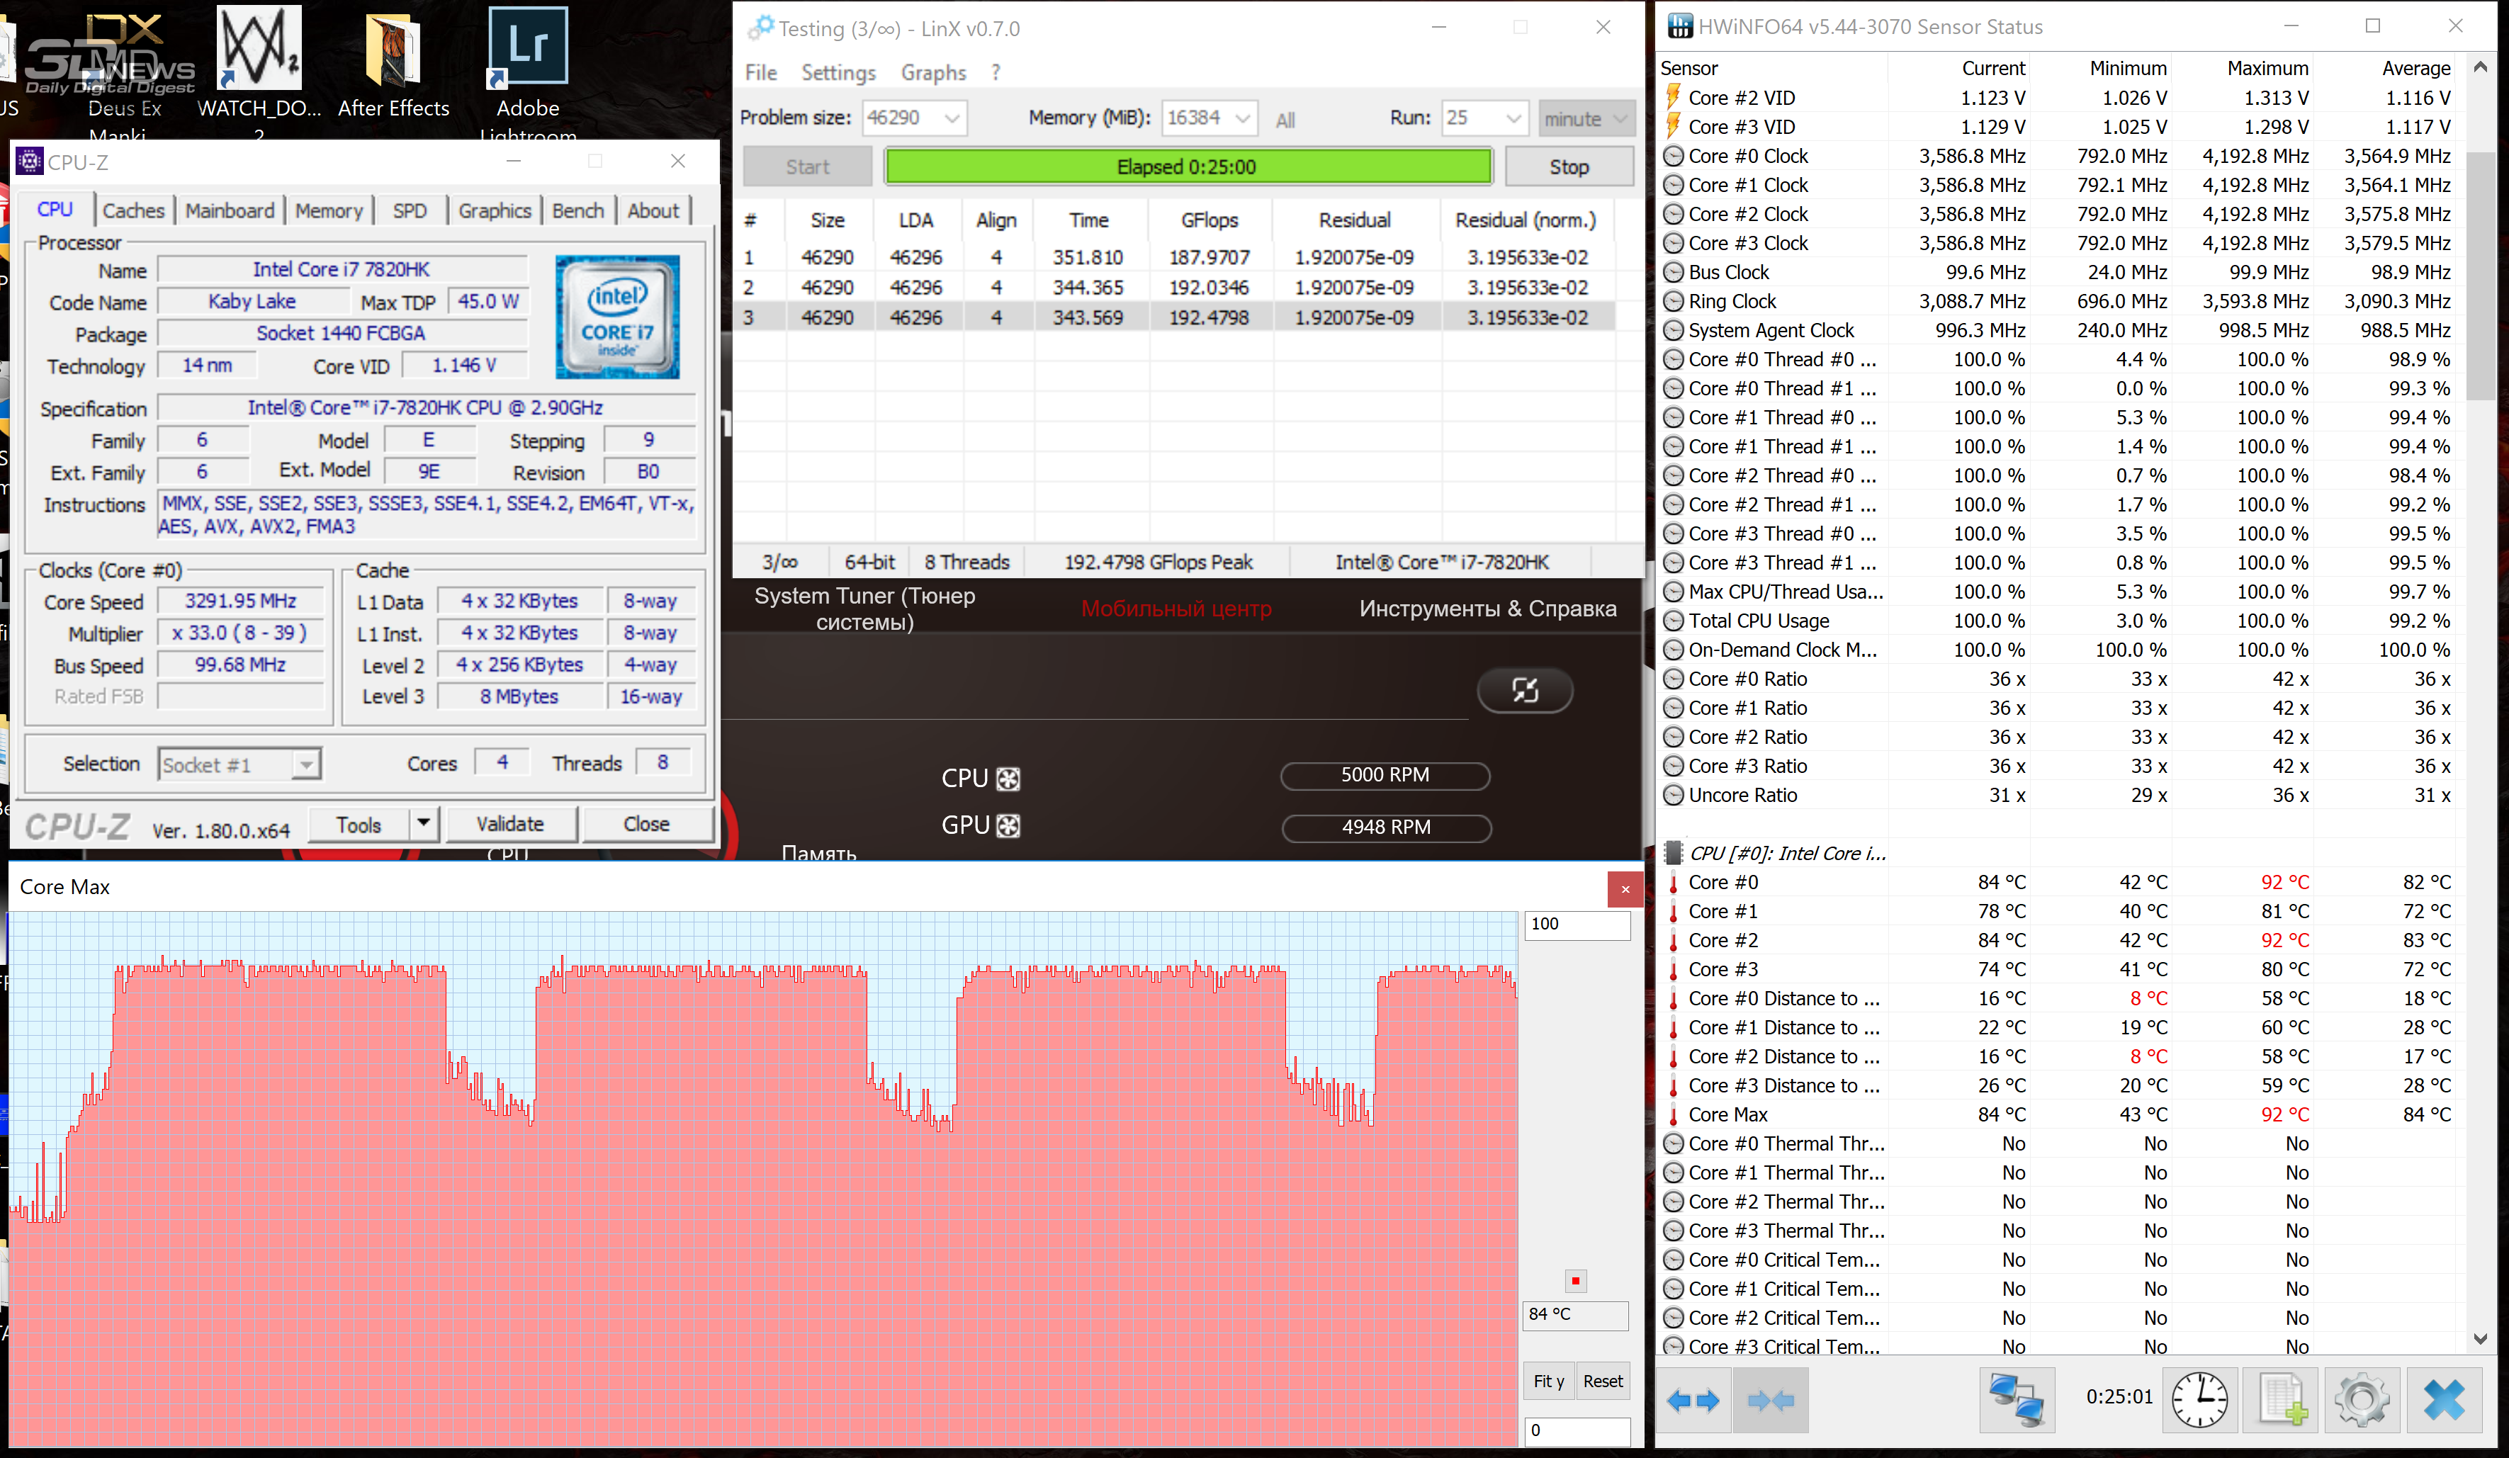This screenshot has height=1458, width=2509.
Task: Open the Run count dropdown in LinX
Action: 1513,118
